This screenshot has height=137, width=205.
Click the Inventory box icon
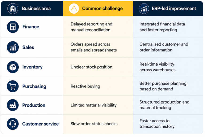pyautogui.click(x=13, y=67)
